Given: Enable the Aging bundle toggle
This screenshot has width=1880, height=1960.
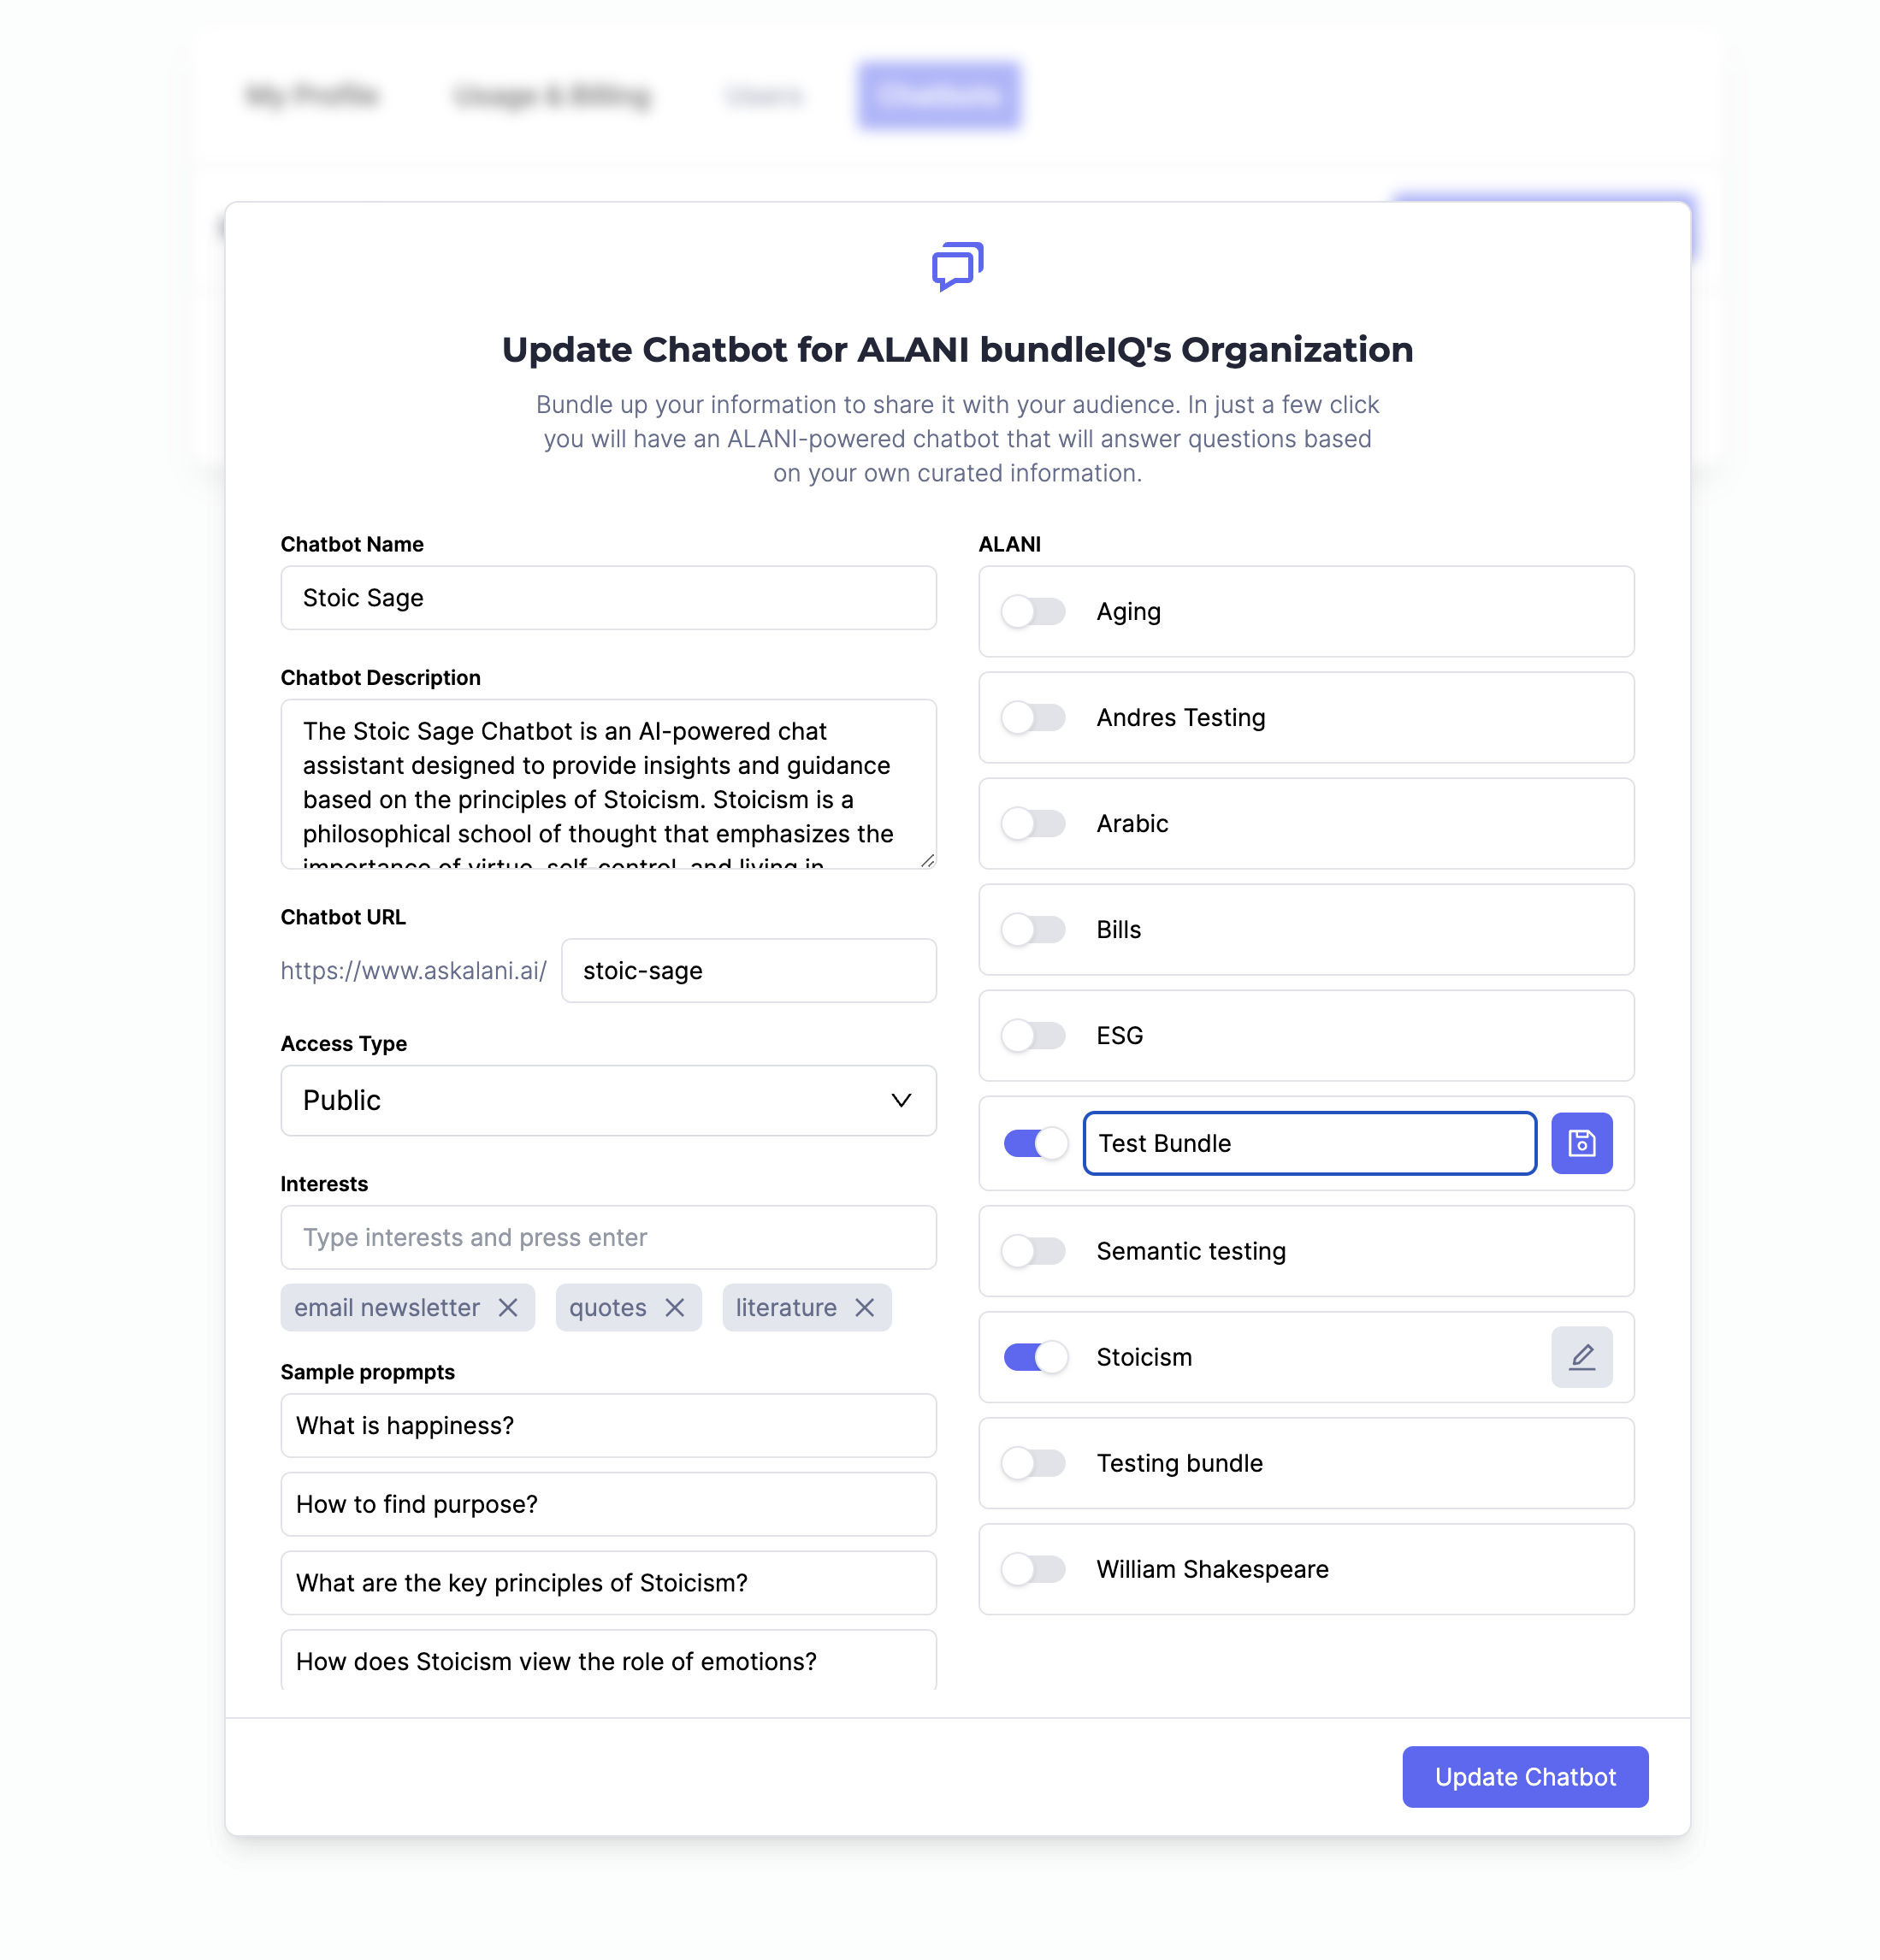Looking at the screenshot, I should coord(1034,612).
